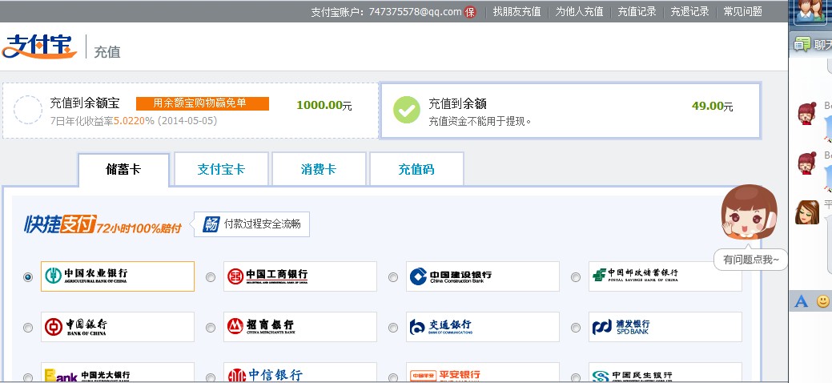Click the smiley emoji icon in chat window
This screenshot has width=832, height=383.
[823, 302]
